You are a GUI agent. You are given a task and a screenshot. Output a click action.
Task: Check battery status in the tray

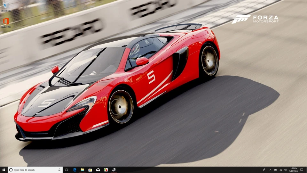(275, 170)
